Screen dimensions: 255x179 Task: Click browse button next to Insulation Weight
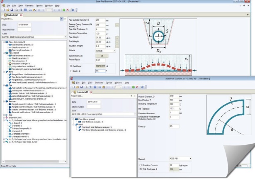pyautogui.click(x=117, y=46)
